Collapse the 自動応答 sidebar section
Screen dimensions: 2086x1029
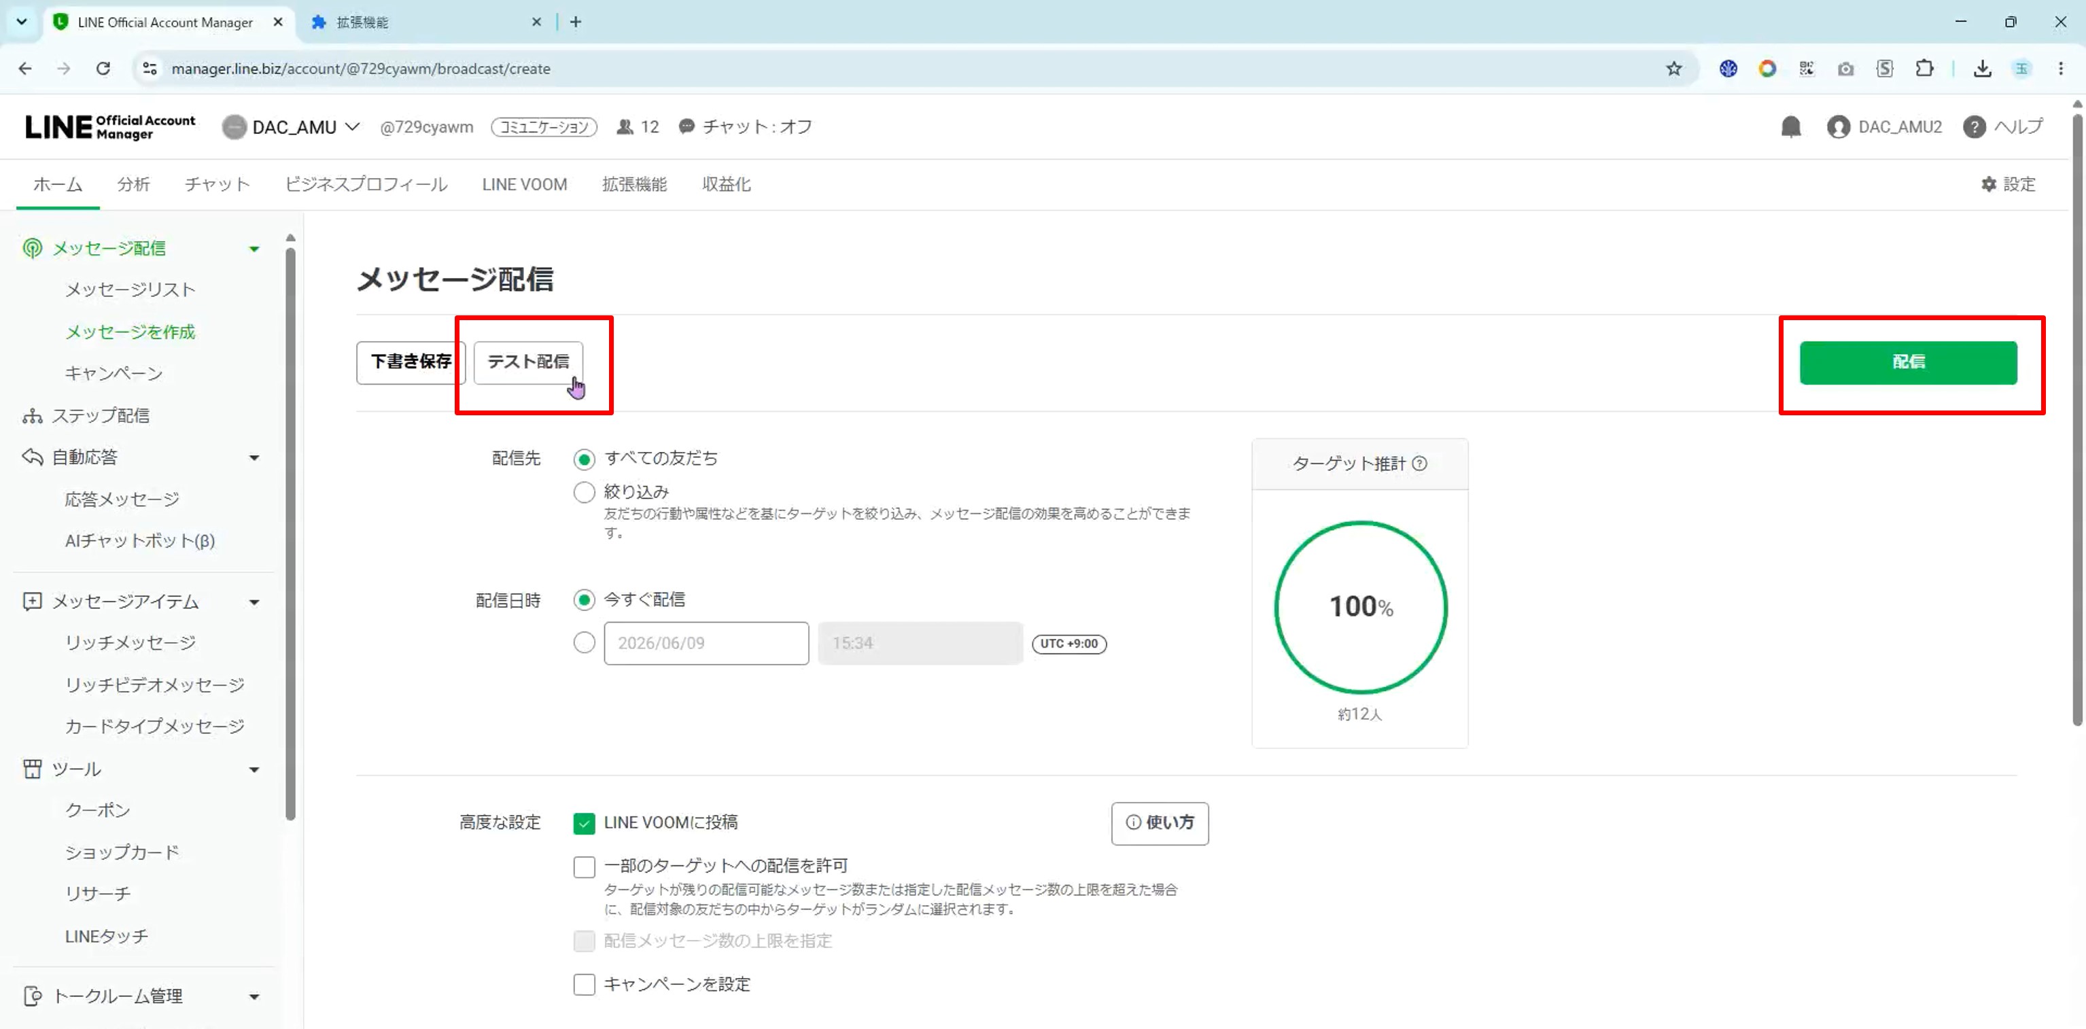[x=254, y=458]
